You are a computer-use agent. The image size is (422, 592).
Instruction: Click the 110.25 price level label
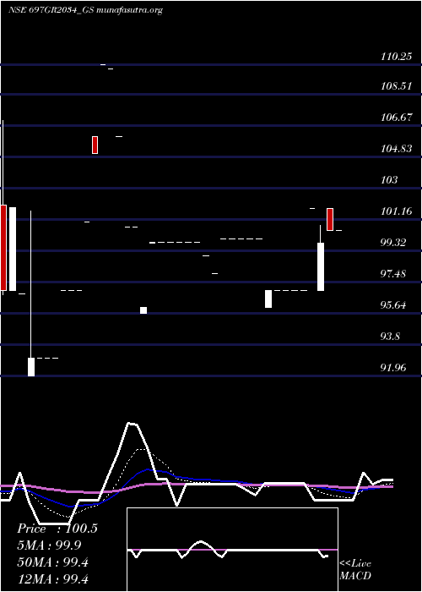click(x=396, y=57)
